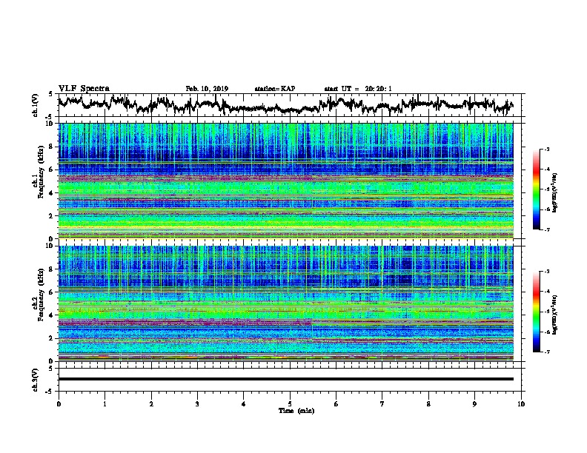The height and width of the screenshot is (453, 587).
Task: Click the "2" kHz tick of ch.1 spectrogram
Action: [x=52, y=216]
